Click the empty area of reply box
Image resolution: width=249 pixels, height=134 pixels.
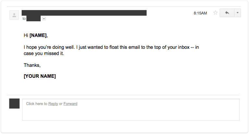point(130,113)
